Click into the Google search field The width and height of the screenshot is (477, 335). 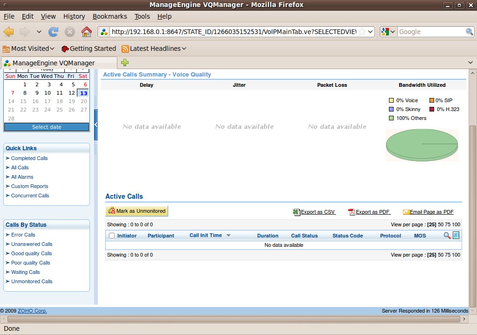pyautogui.click(x=431, y=32)
